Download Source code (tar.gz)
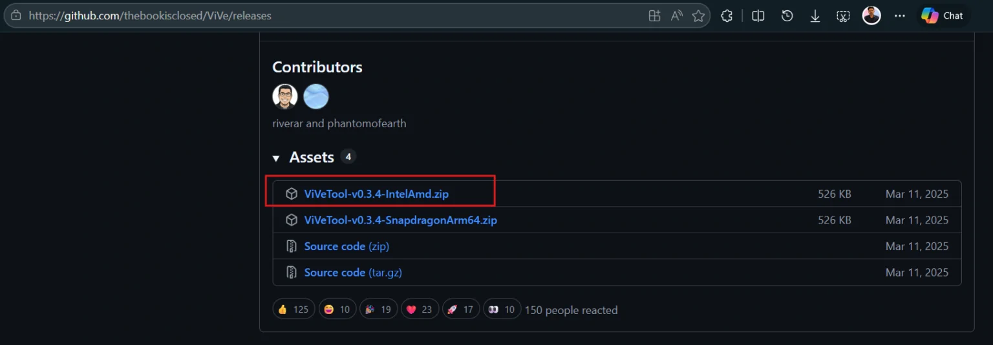 pyautogui.click(x=353, y=273)
